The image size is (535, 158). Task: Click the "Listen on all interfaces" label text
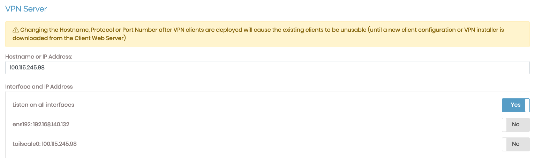click(x=43, y=105)
